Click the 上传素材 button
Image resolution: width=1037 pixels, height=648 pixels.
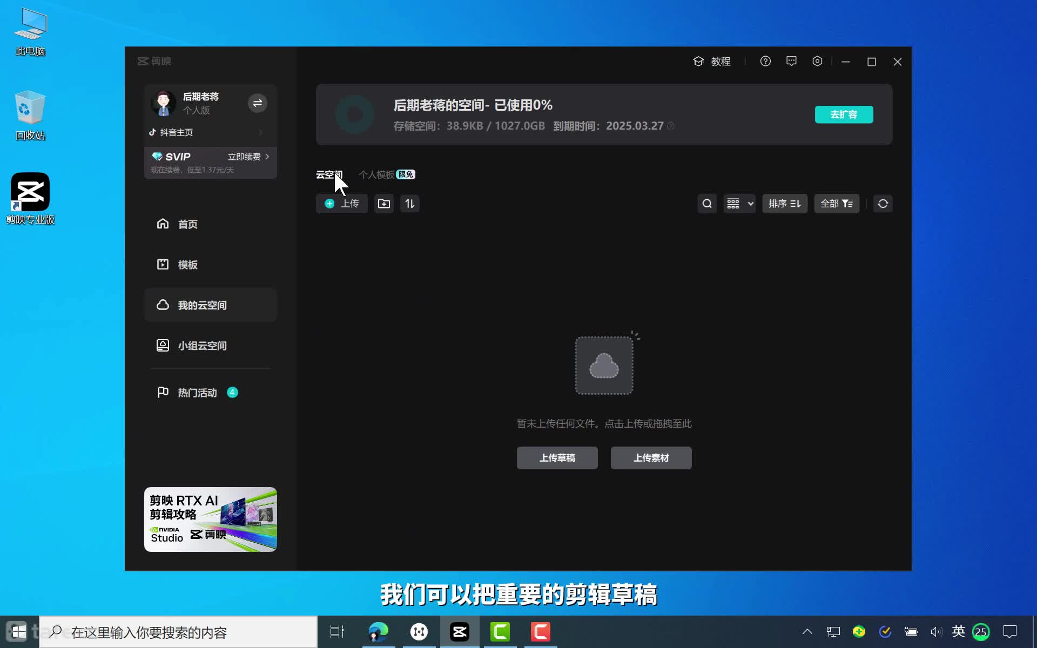click(x=651, y=458)
